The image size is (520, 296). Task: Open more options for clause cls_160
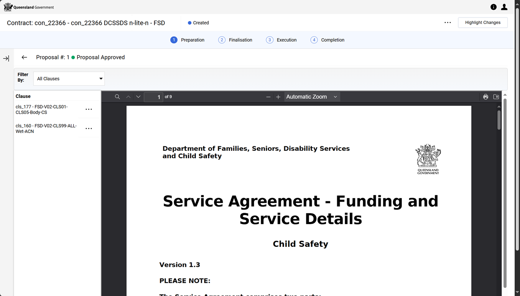89,128
